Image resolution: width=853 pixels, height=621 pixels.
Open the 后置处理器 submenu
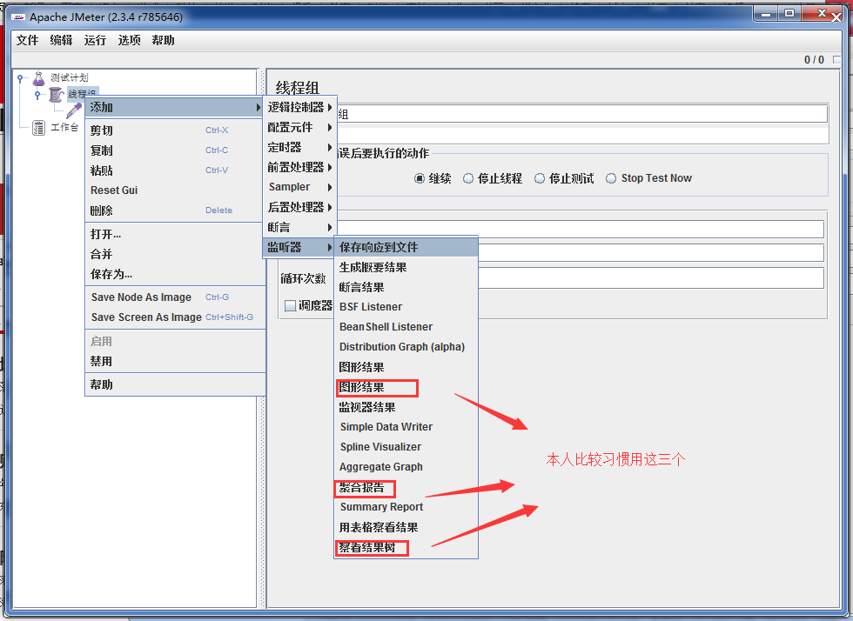coord(299,207)
